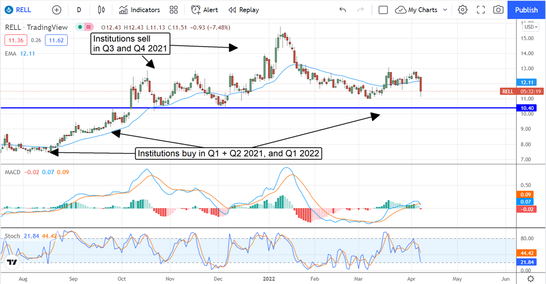Open chart settings gear in top toolbar
The width and height of the screenshot is (546, 284).
463,10
